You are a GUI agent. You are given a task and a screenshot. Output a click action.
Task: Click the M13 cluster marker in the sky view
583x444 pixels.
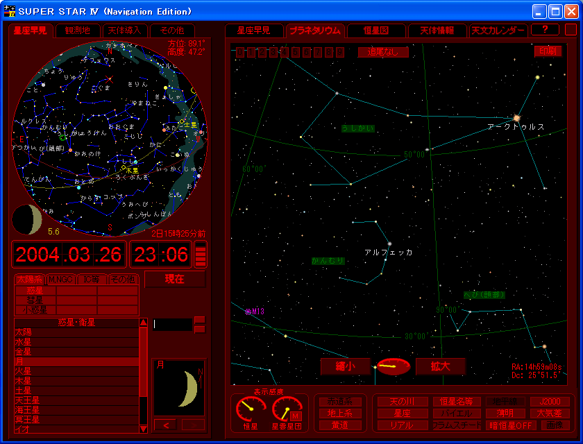248,311
